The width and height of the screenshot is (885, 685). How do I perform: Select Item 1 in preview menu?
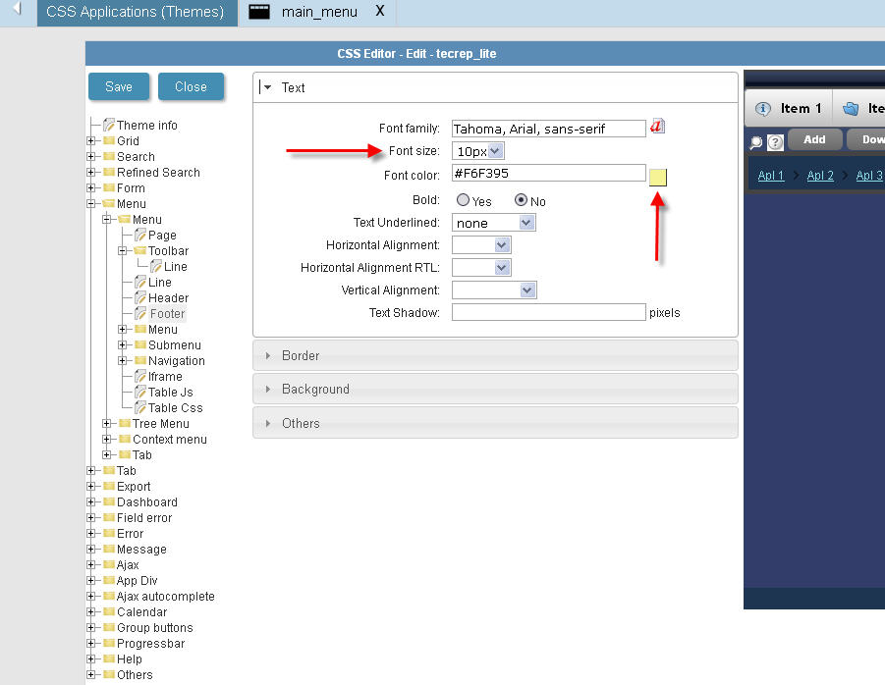tap(789, 108)
